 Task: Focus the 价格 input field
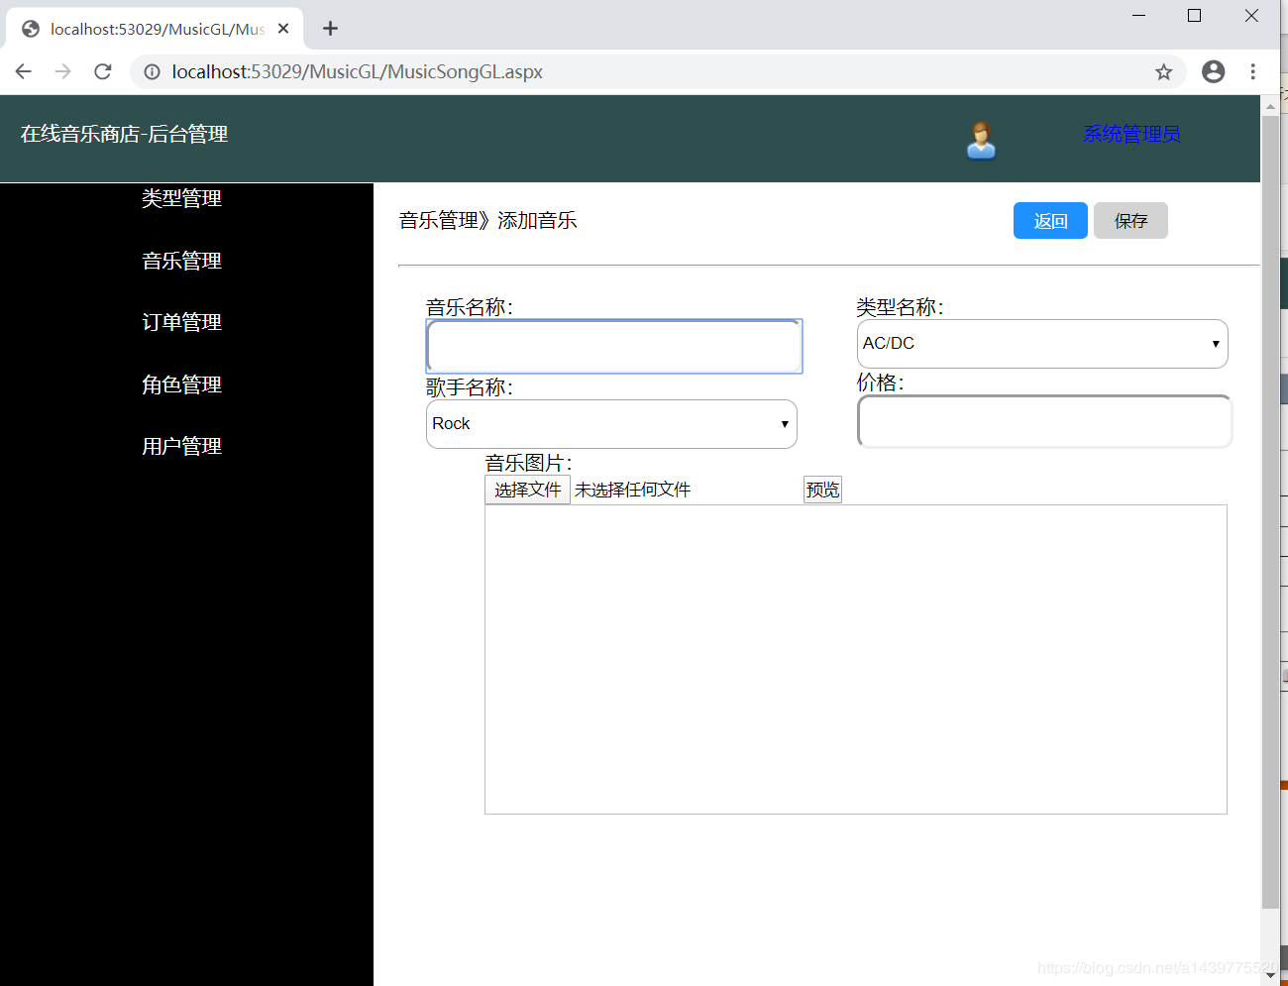[1045, 421]
